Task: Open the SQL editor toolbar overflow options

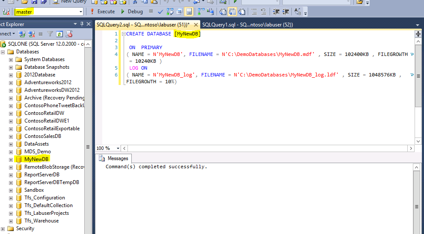Action: point(305,13)
